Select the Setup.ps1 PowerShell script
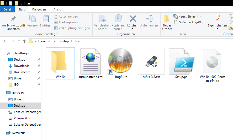Screen dimensions: 233x140 coord(182,63)
